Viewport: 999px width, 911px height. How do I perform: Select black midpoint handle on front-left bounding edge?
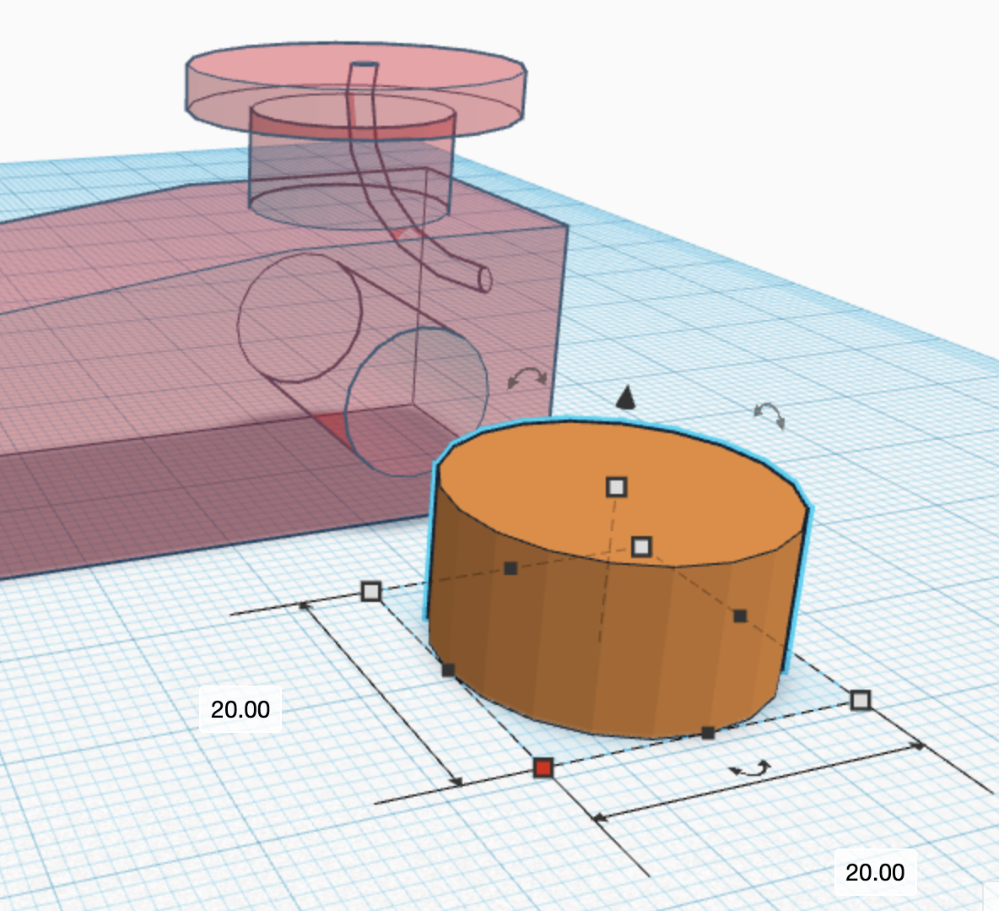tap(448, 670)
